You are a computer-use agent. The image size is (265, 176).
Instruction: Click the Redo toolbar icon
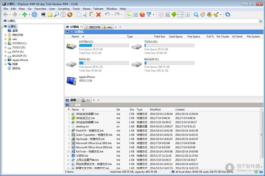click(117, 15)
